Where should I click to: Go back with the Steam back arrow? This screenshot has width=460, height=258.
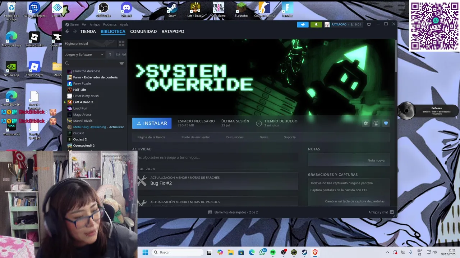pos(67,32)
